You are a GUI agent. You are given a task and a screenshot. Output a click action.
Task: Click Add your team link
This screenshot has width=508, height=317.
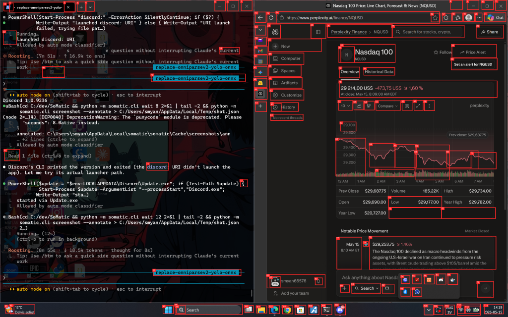[x=291, y=293]
